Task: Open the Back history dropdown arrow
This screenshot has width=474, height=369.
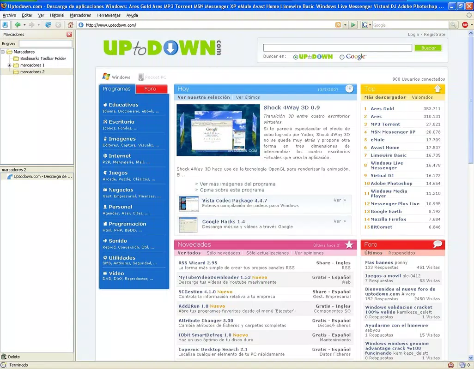Action: (x=24, y=25)
